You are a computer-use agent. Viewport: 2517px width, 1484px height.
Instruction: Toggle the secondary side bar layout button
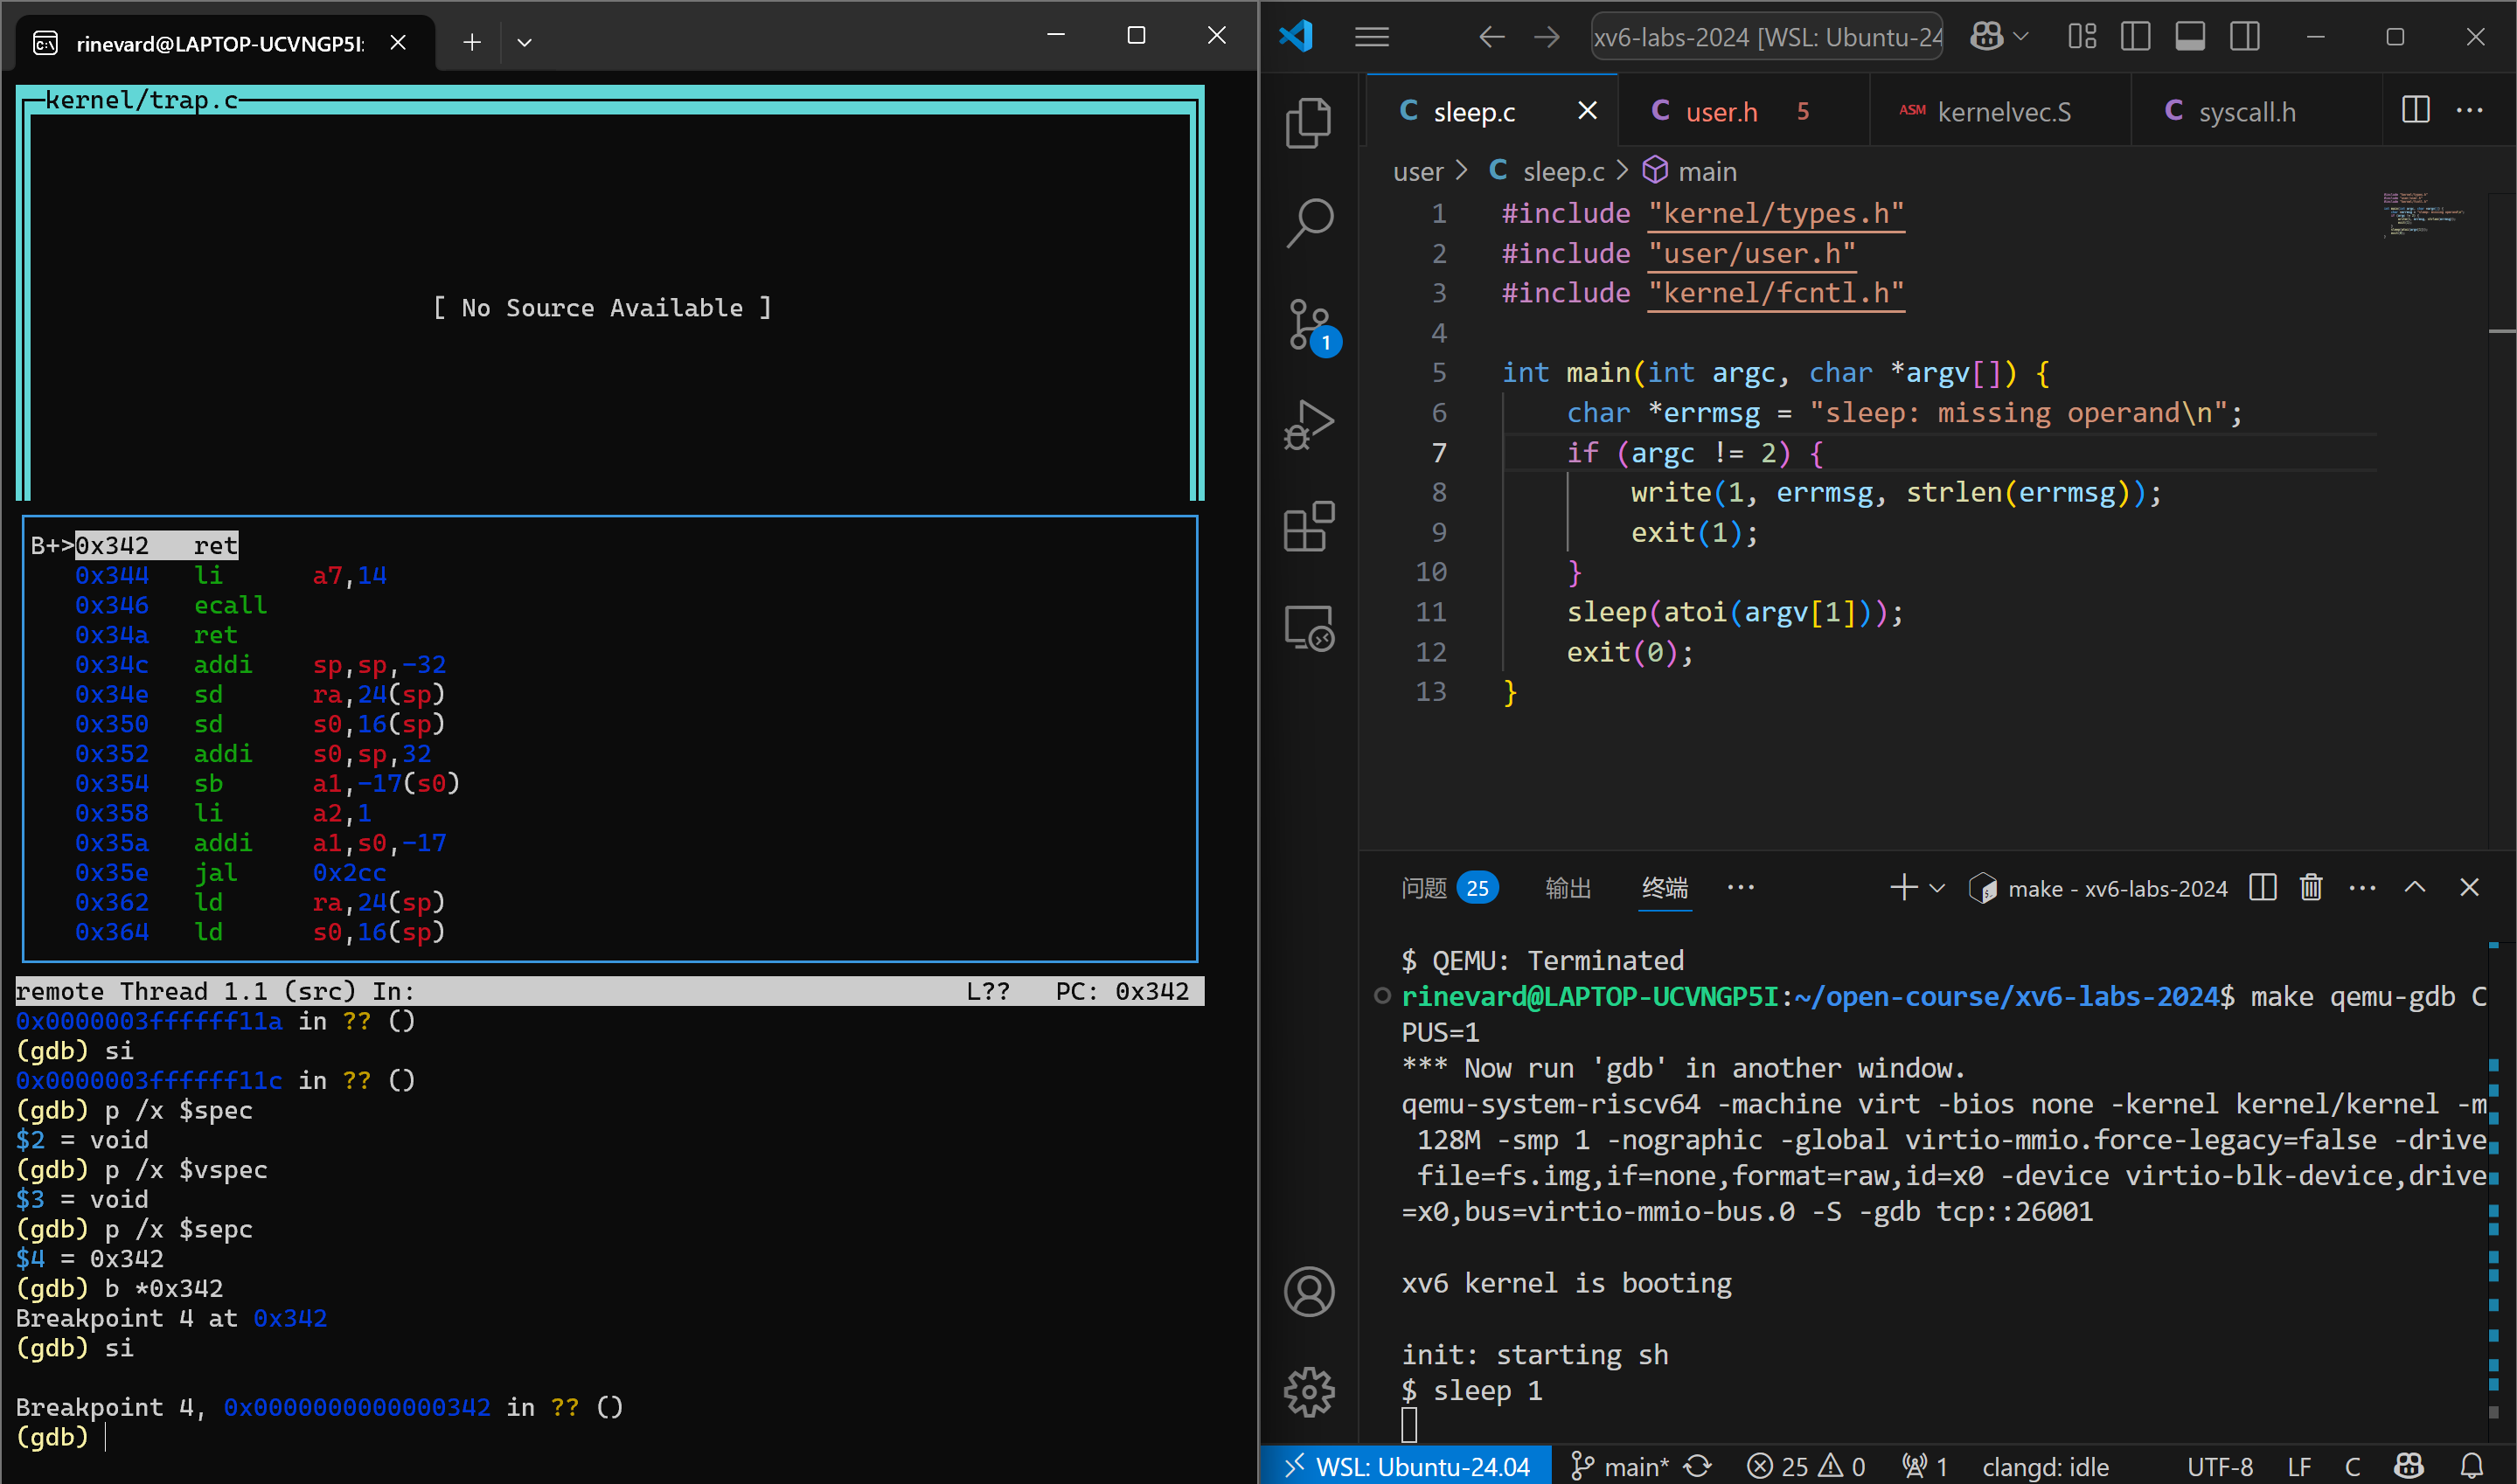point(2245,37)
